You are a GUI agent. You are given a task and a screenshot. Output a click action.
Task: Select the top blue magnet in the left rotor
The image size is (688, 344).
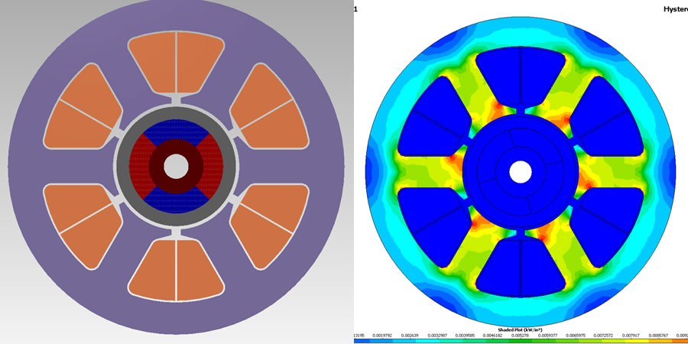click(176, 129)
